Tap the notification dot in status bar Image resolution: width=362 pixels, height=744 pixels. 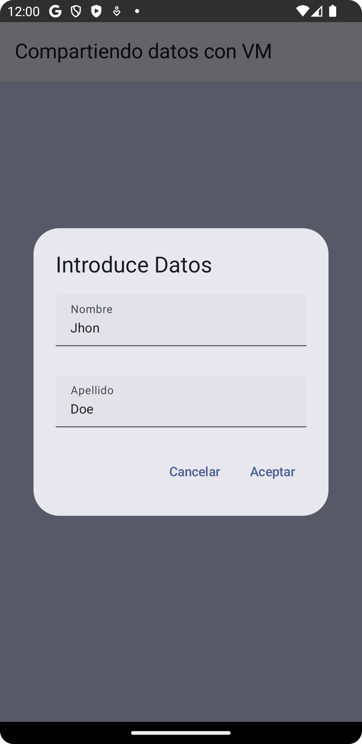click(x=137, y=11)
